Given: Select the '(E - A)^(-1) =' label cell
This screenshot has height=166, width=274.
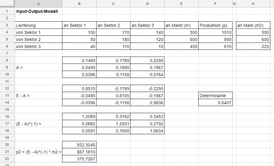Looking at the screenshot, I should coord(39,124).
